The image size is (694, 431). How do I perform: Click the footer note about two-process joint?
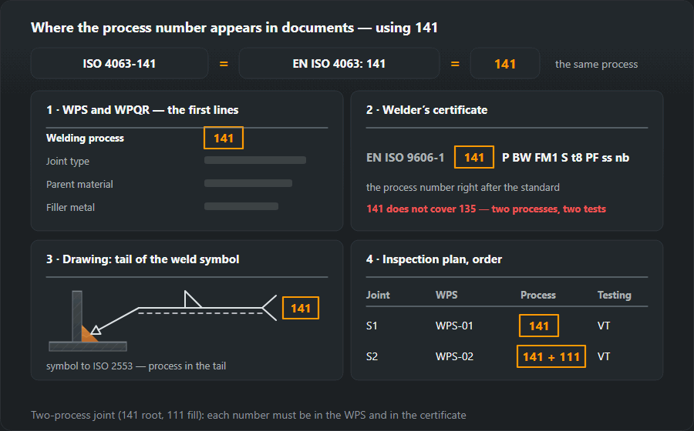(248, 415)
